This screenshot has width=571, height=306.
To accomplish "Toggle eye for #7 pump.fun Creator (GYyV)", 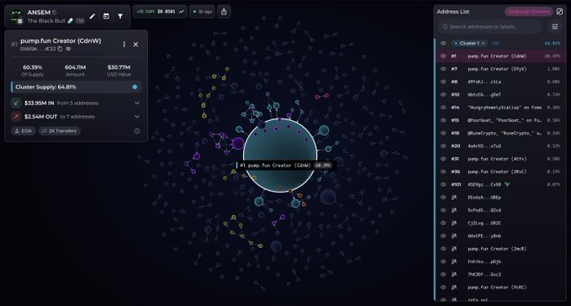I will [x=443, y=69].
